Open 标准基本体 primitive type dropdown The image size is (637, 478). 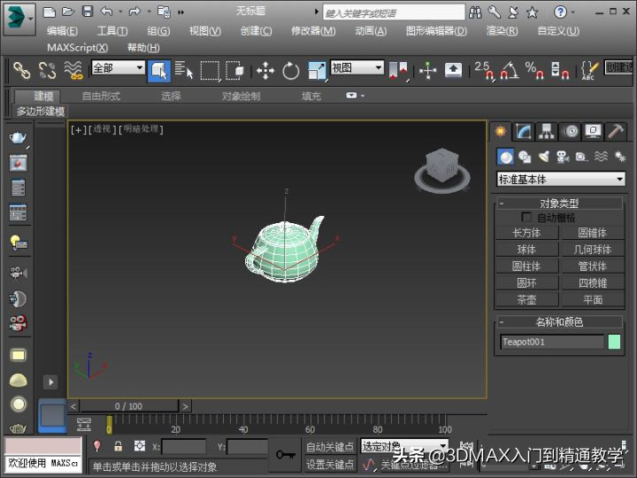[x=561, y=179]
